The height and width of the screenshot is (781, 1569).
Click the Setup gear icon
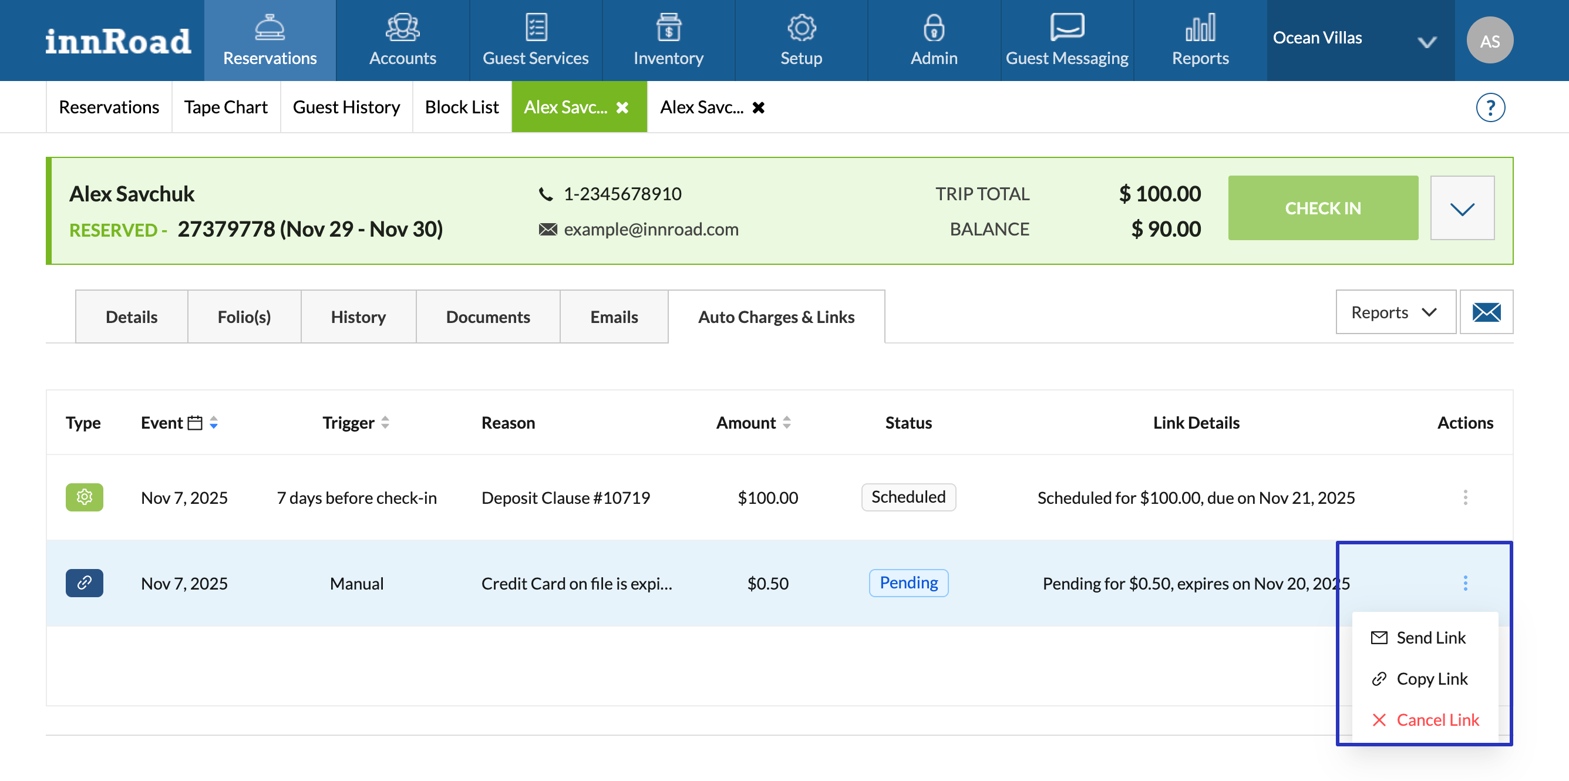coord(801,28)
